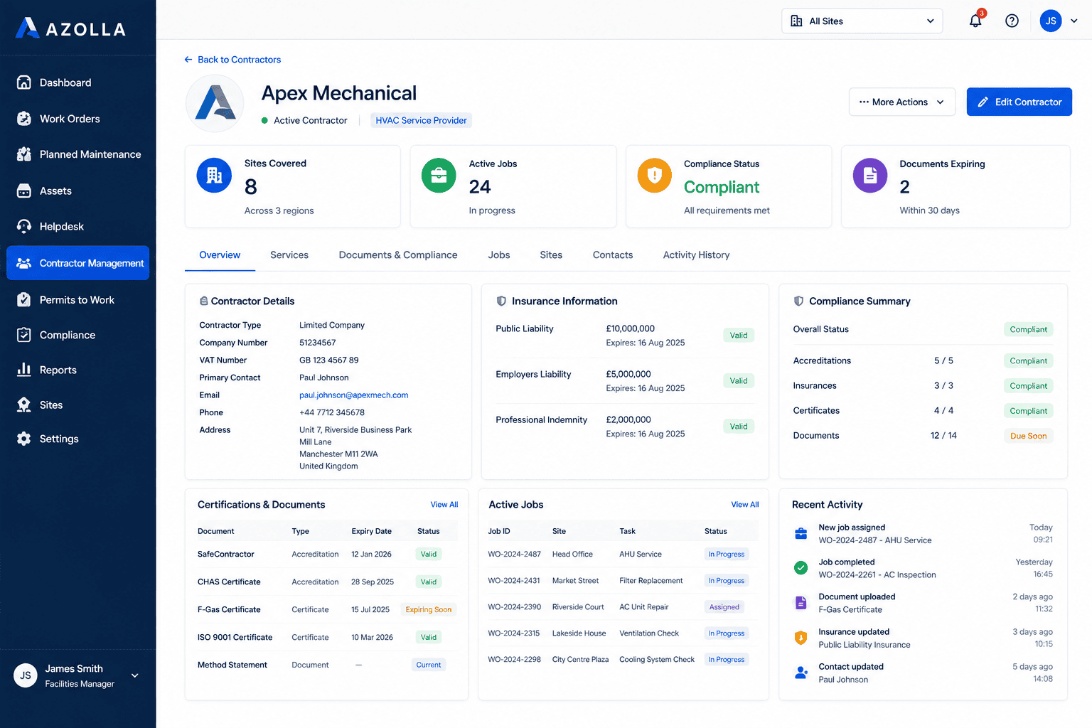Open the Helpdesk headset icon

pyautogui.click(x=24, y=226)
